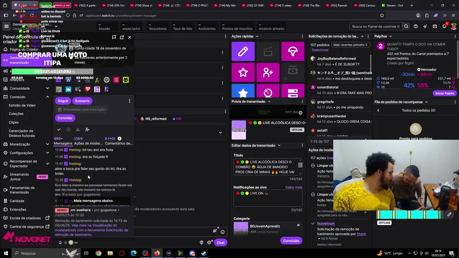459x258 pixels.
Task: Collapse the Conteúdo sidebar section
Action: (x=47, y=97)
